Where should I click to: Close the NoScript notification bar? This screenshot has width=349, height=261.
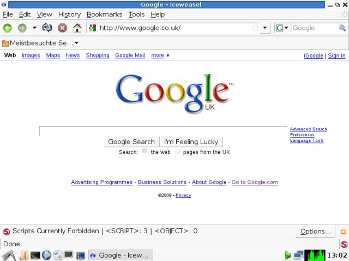(x=343, y=232)
